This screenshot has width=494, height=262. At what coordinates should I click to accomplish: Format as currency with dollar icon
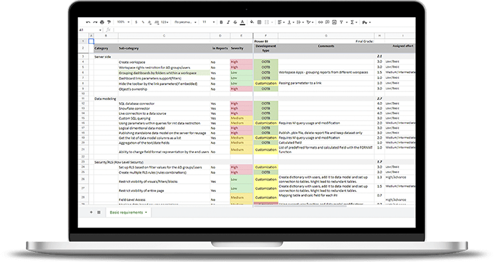[x=136, y=22]
